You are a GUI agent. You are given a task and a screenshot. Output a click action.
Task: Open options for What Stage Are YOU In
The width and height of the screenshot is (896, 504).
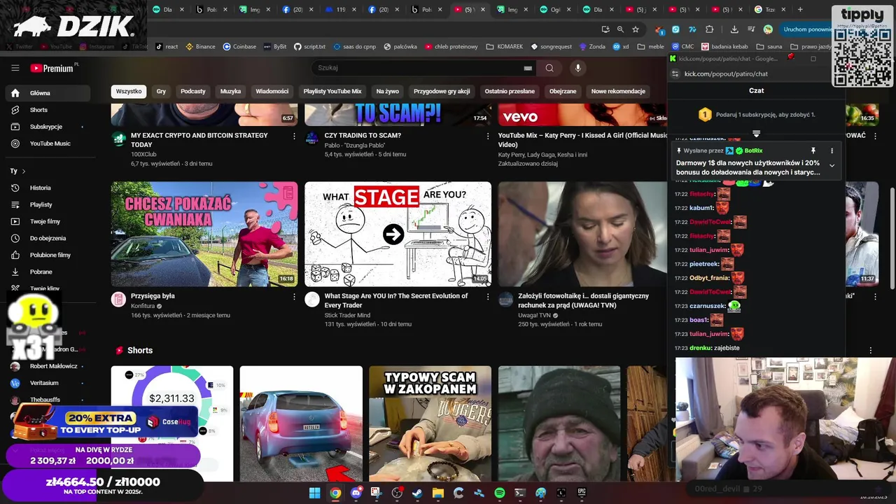488,297
